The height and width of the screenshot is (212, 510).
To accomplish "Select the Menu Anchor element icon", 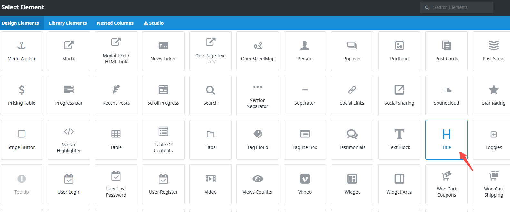I will pos(22,46).
